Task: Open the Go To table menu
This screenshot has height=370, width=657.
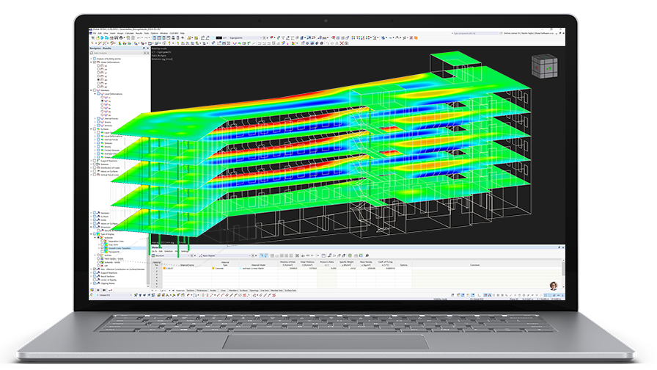Action: point(155,251)
